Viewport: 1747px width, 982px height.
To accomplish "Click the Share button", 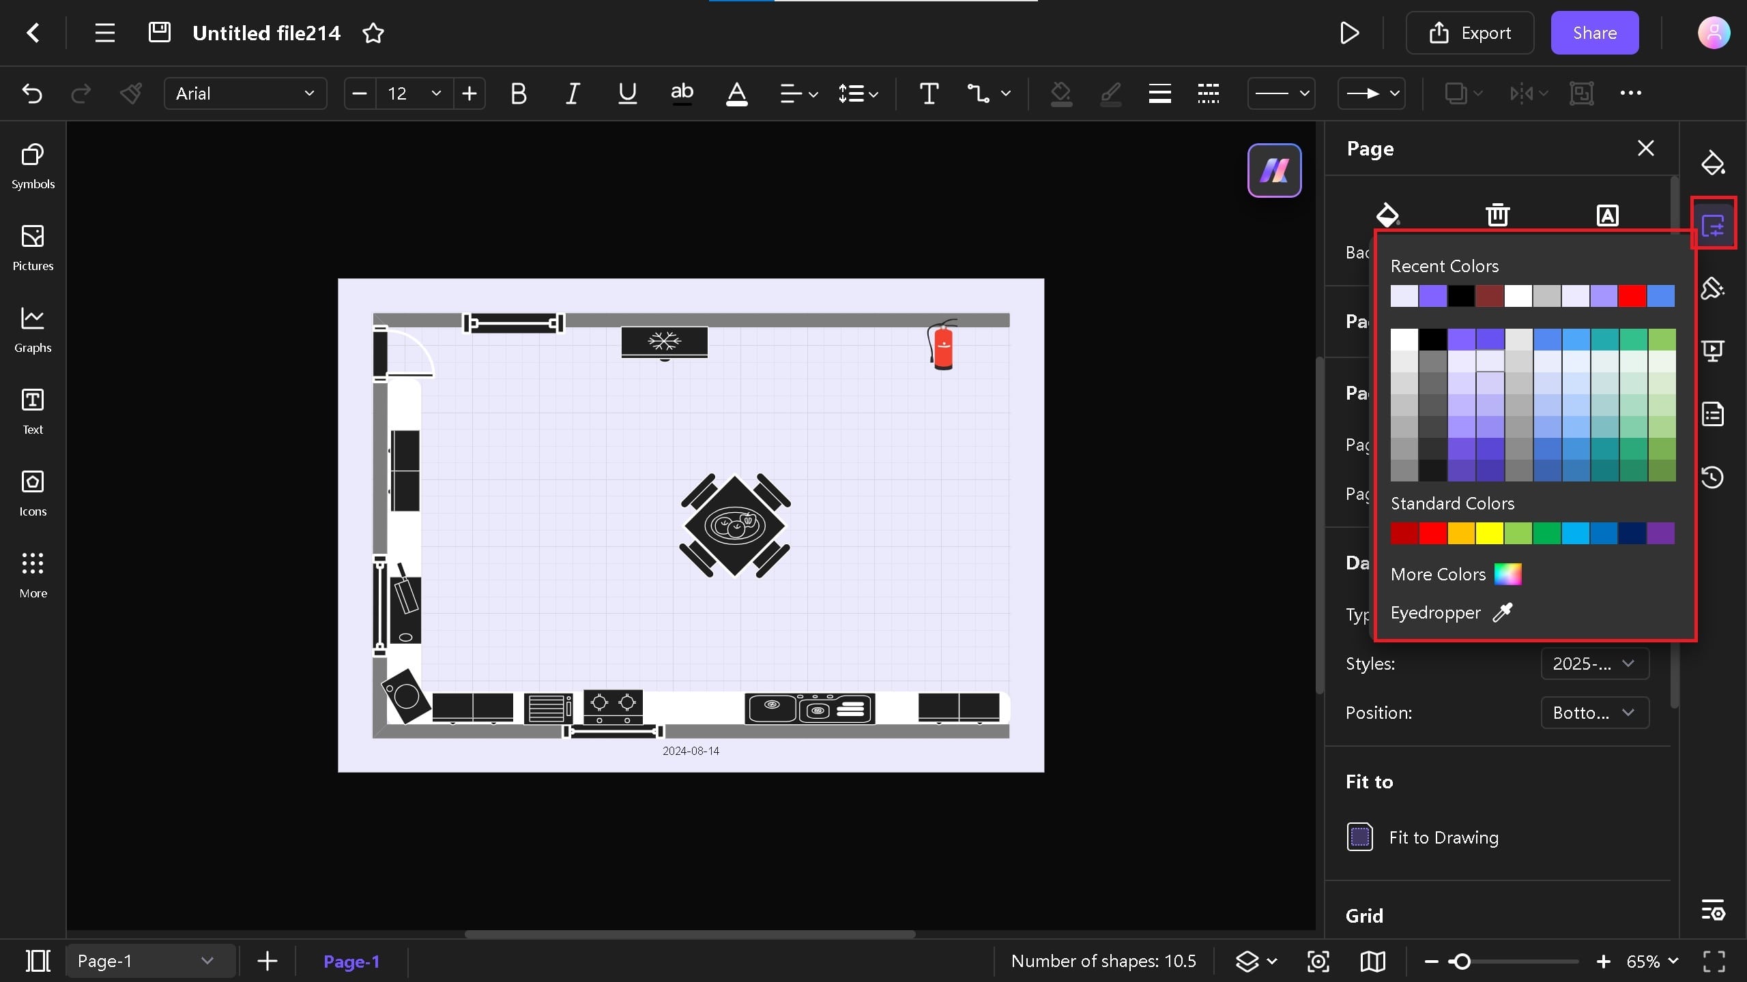I will (1594, 33).
